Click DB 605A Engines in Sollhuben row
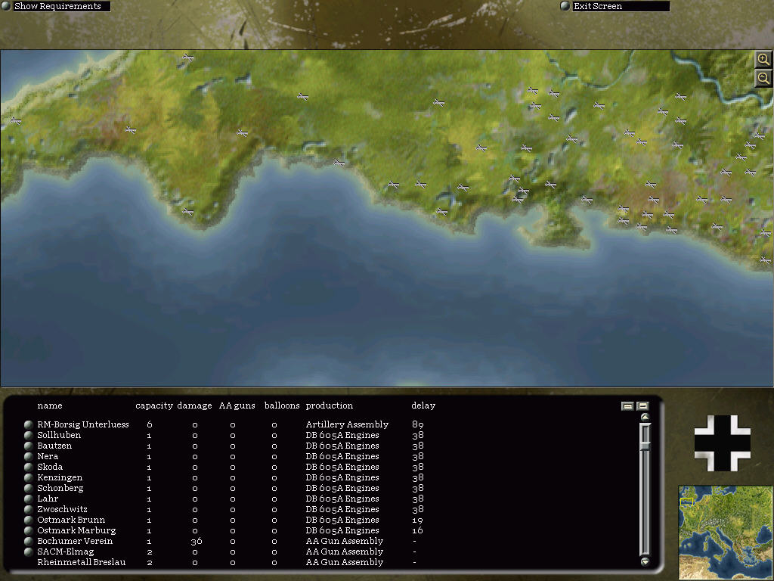 pyautogui.click(x=342, y=435)
